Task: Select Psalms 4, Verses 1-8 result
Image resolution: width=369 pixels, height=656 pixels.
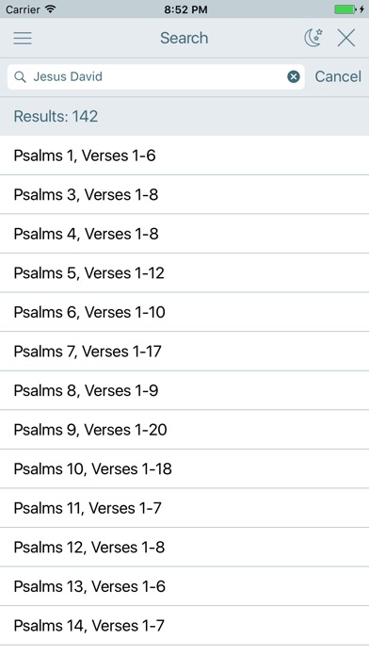Action: pyautogui.click(x=184, y=234)
